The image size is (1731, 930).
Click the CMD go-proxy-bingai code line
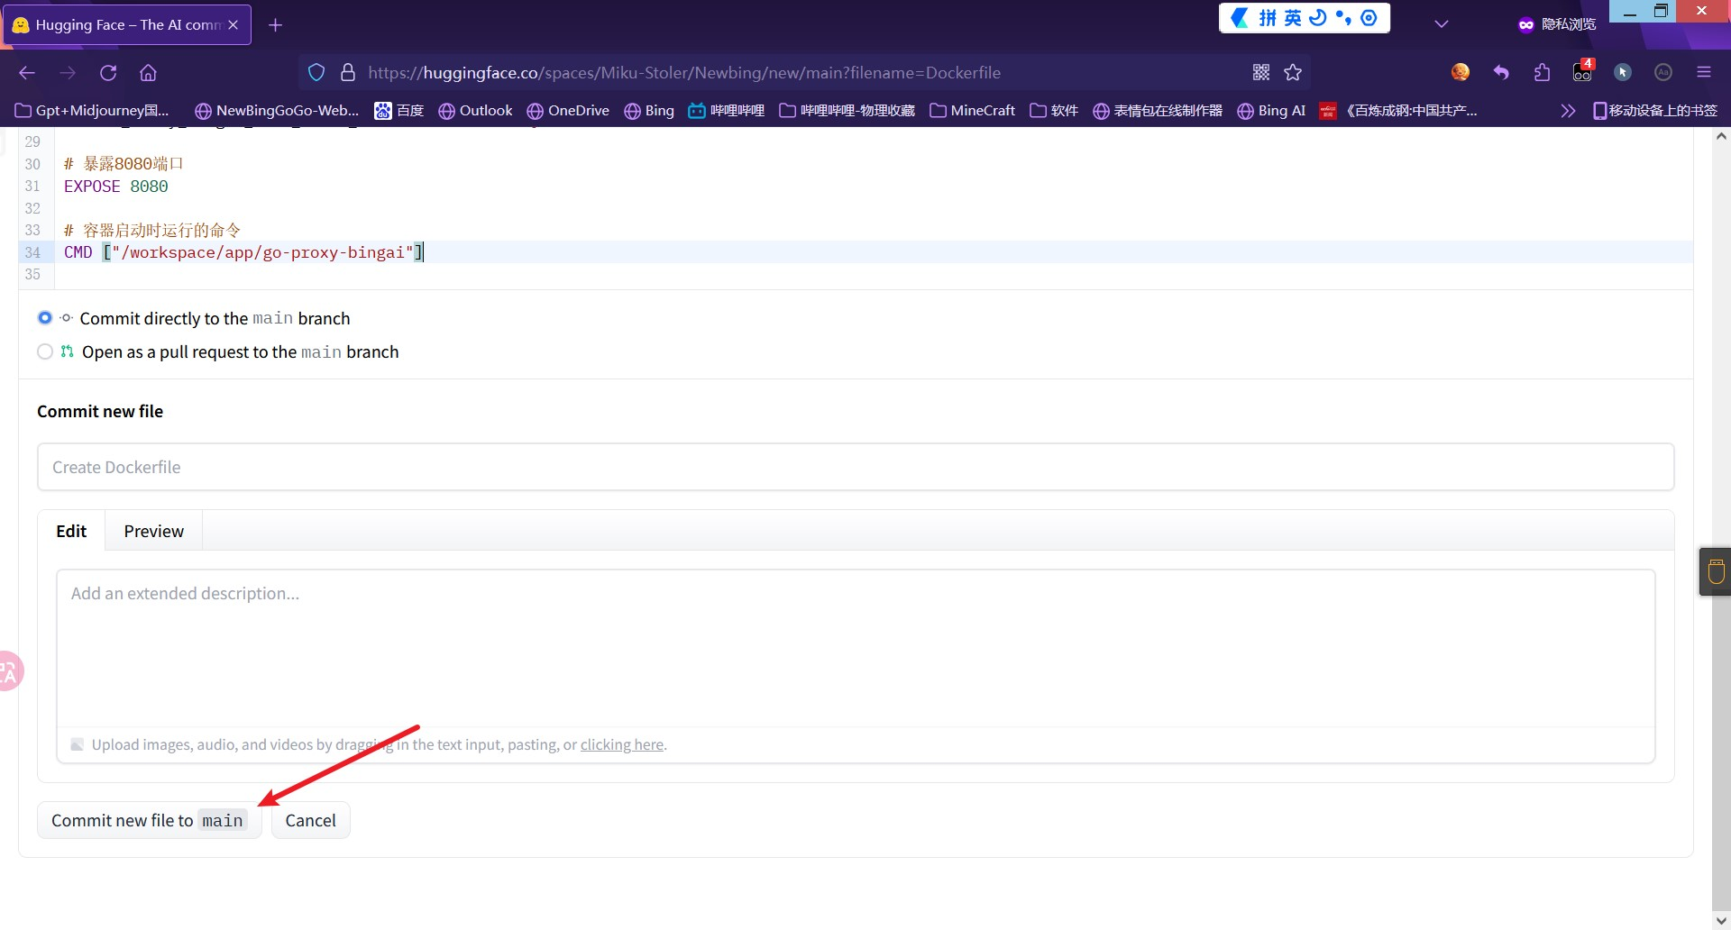tap(243, 252)
